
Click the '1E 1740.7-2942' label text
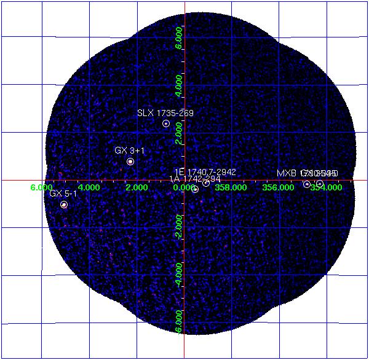click(x=205, y=172)
